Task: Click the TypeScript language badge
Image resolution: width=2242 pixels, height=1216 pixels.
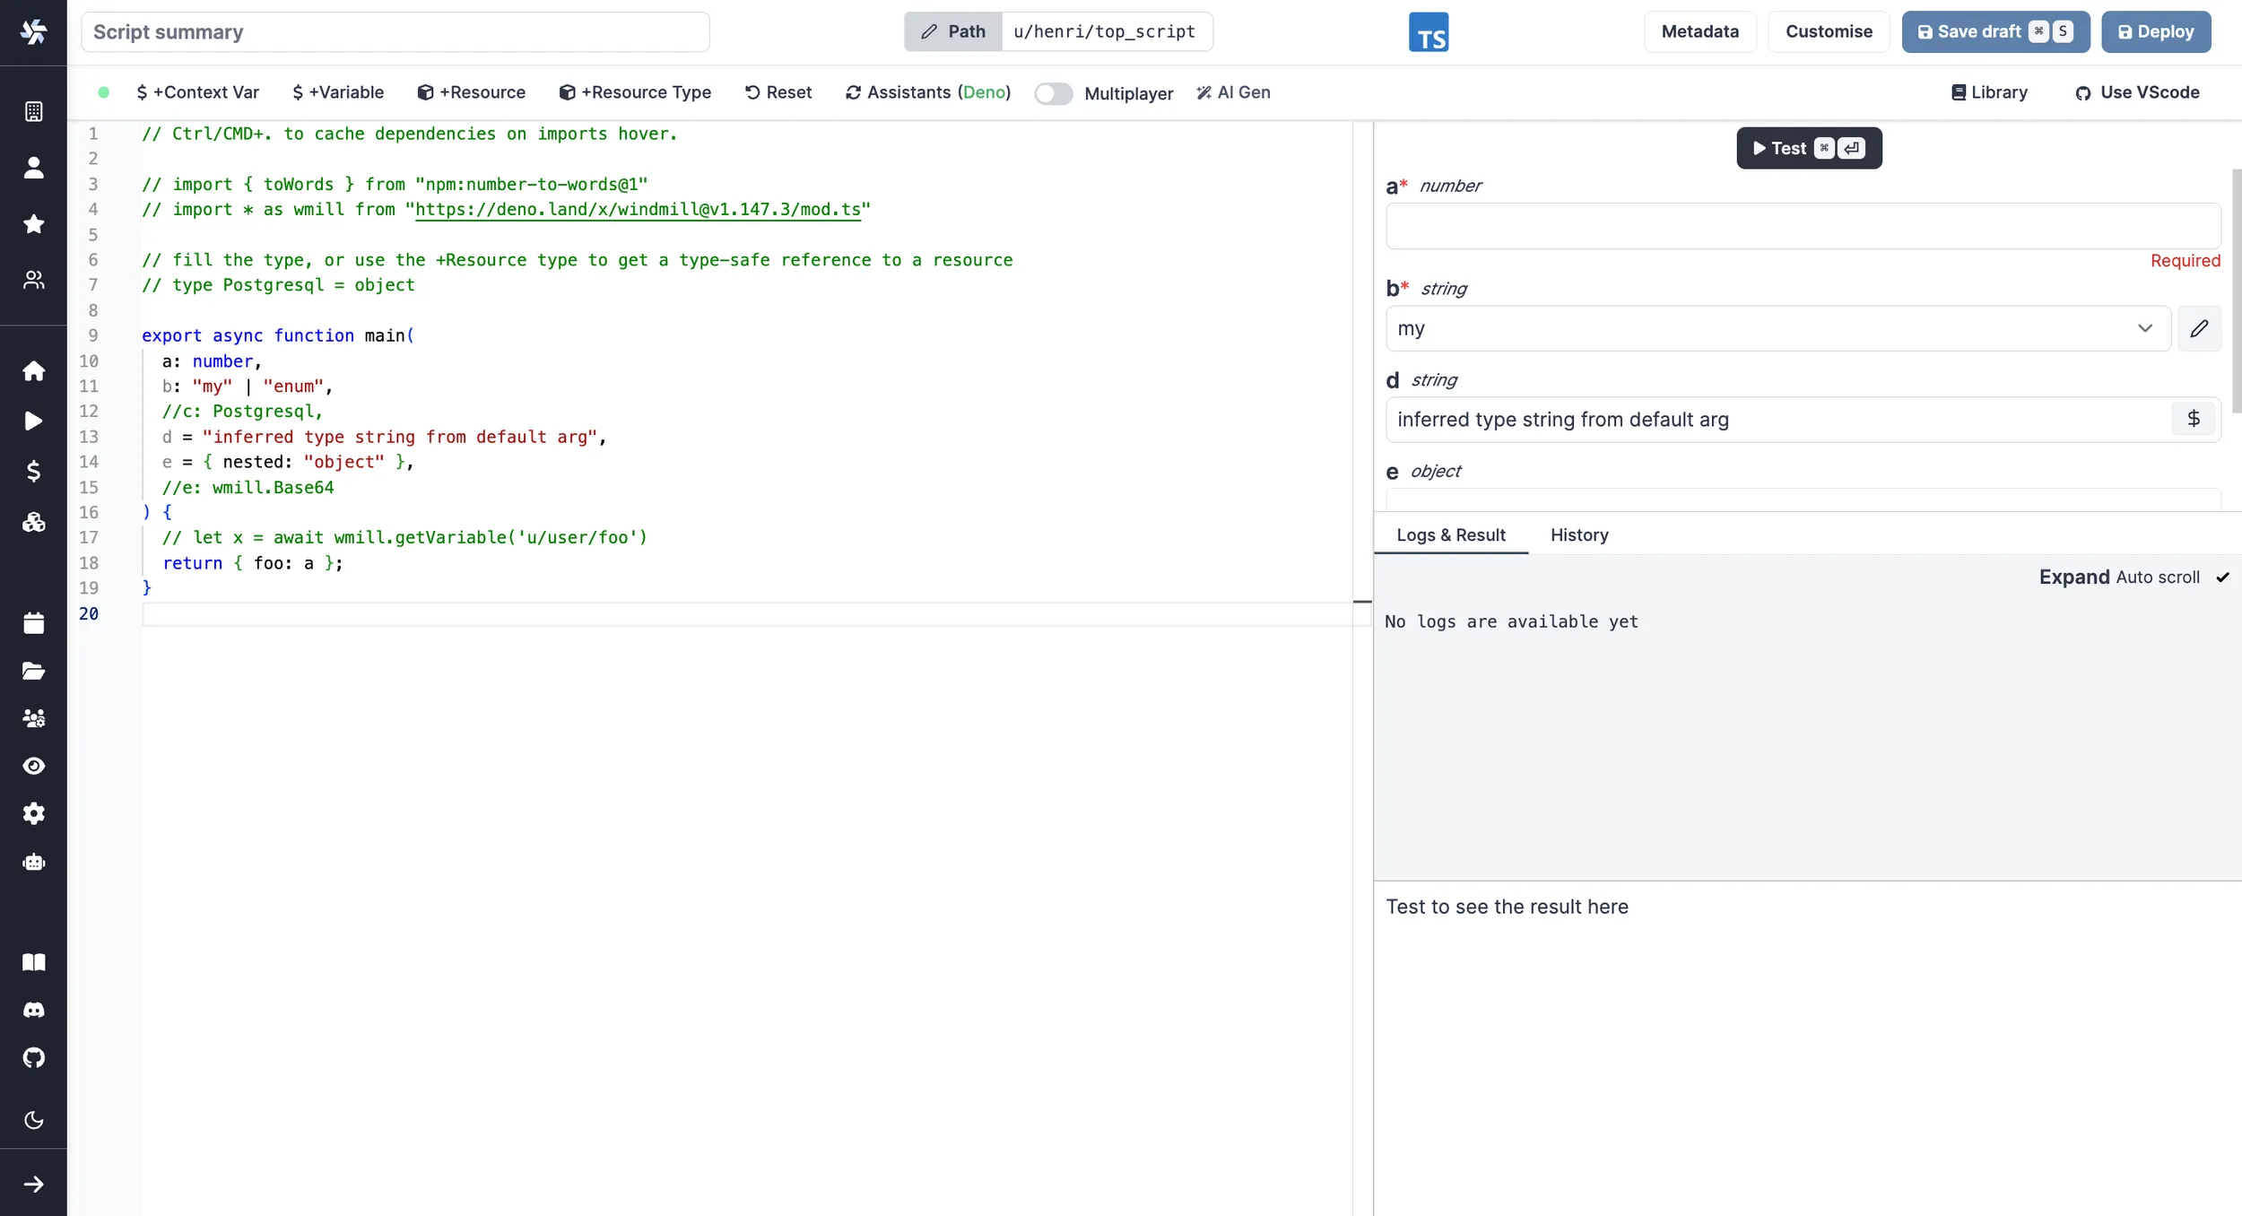Action: [x=1428, y=32]
